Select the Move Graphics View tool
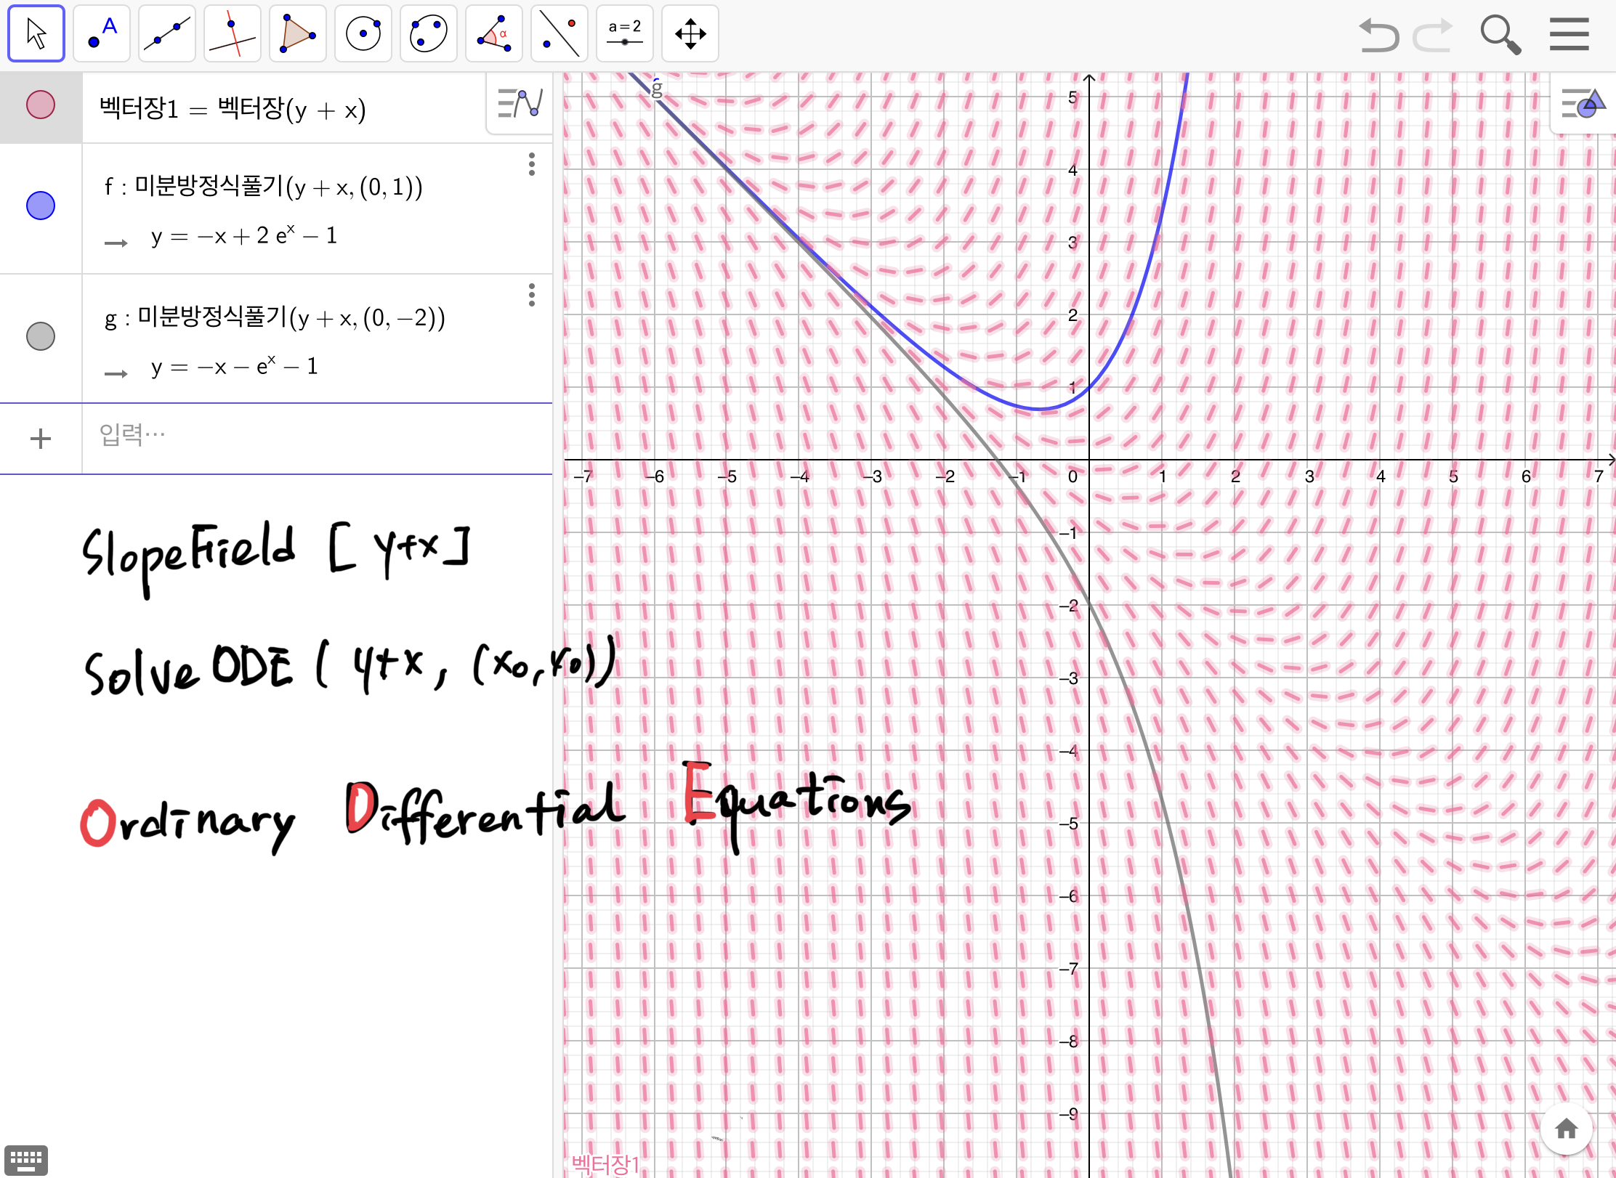This screenshot has width=1616, height=1178. point(690,33)
